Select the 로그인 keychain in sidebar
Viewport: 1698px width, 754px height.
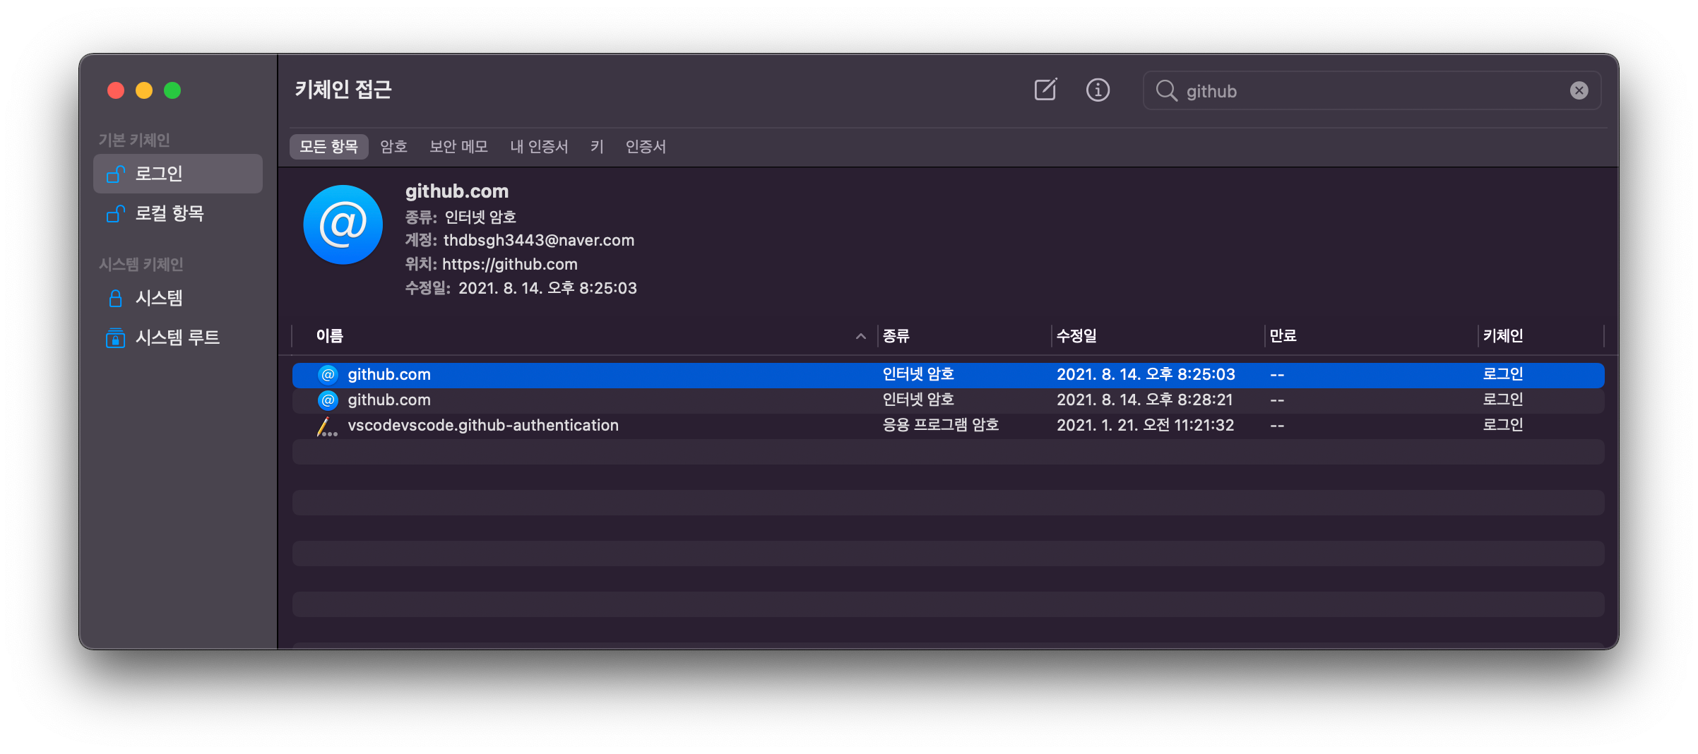[x=178, y=174]
